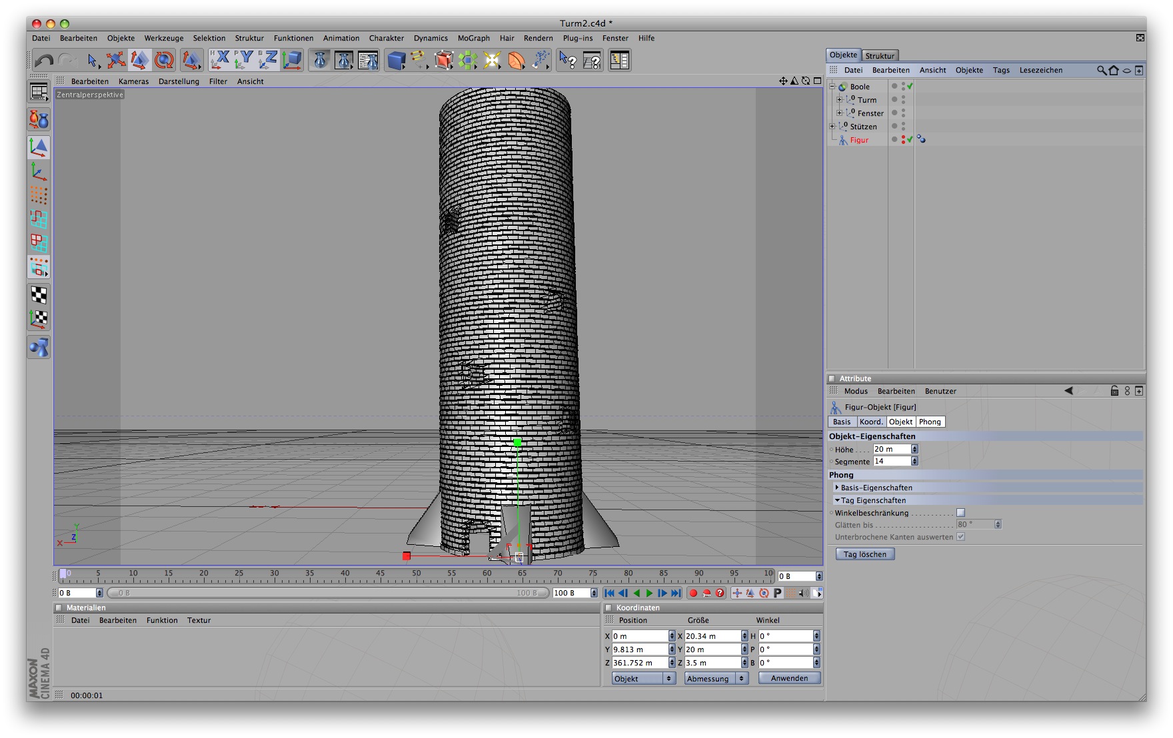Viewport: 1173px width, 738px height.
Task: Click the Tag löschen button
Action: [864, 554]
